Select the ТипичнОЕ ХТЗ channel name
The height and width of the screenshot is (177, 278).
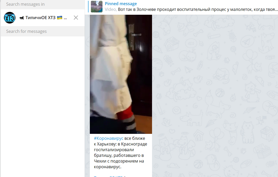[x=41, y=18]
